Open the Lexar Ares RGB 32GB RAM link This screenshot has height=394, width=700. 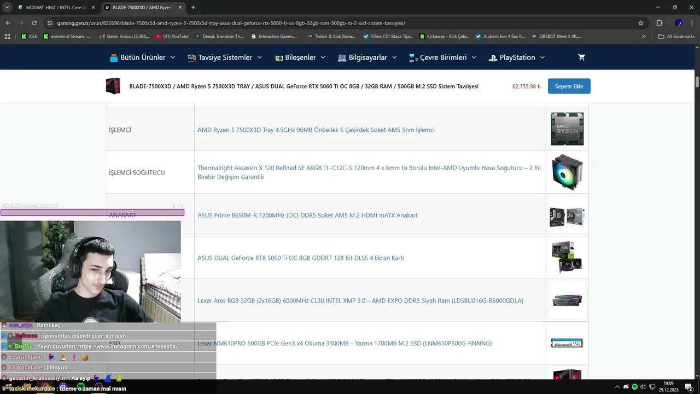(360, 300)
